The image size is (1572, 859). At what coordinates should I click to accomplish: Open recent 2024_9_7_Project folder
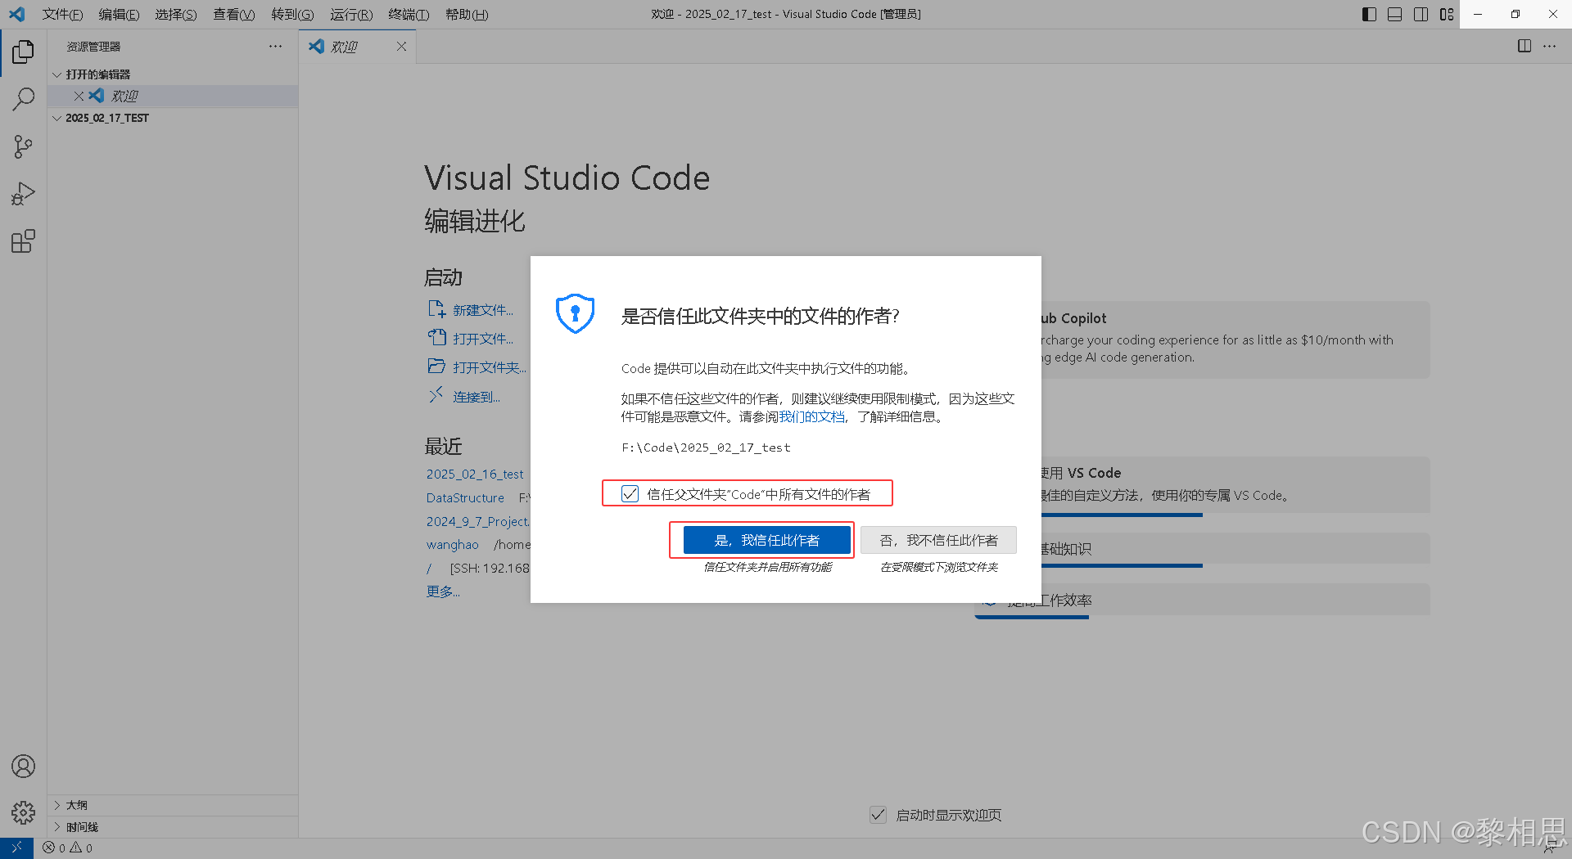click(x=478, y=521)
